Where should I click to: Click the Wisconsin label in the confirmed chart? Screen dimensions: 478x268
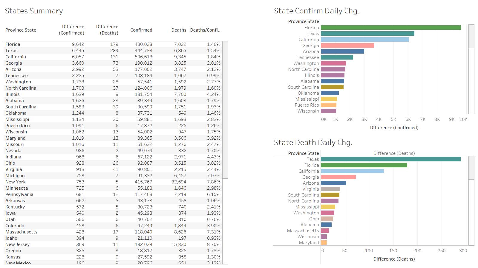[308, 111]
